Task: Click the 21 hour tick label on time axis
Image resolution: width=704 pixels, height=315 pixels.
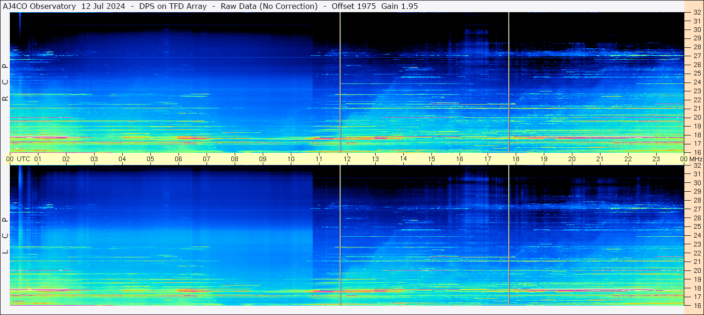Action: 600,159
